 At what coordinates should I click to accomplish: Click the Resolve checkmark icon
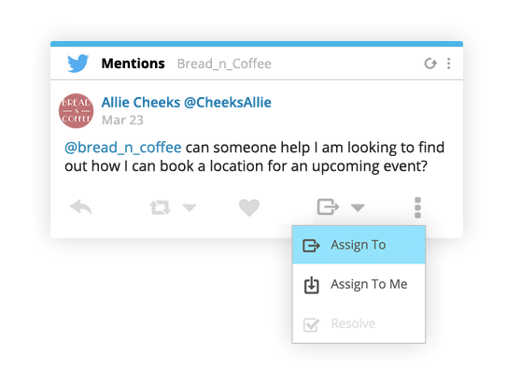coord(311,324)
